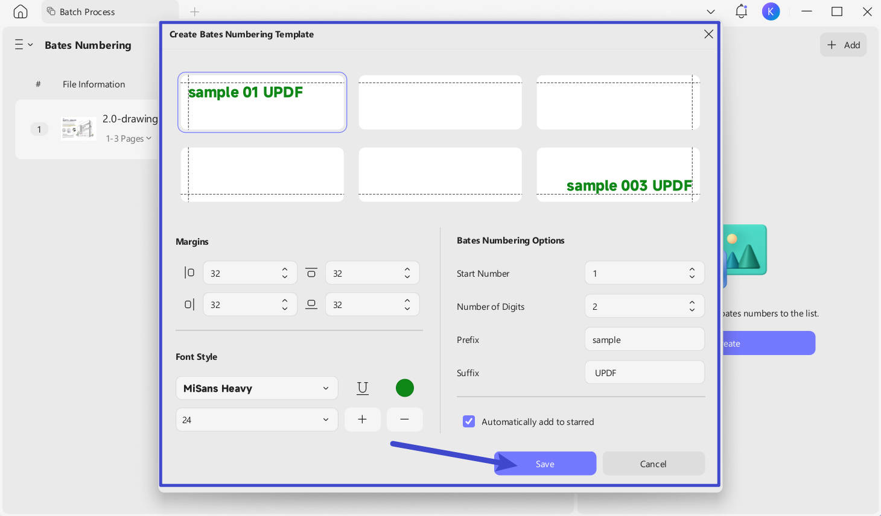The height and width of the screenshot is (516, 881).
Task: Cancel the Bates numbering template dialog
Action: (653, 464)
